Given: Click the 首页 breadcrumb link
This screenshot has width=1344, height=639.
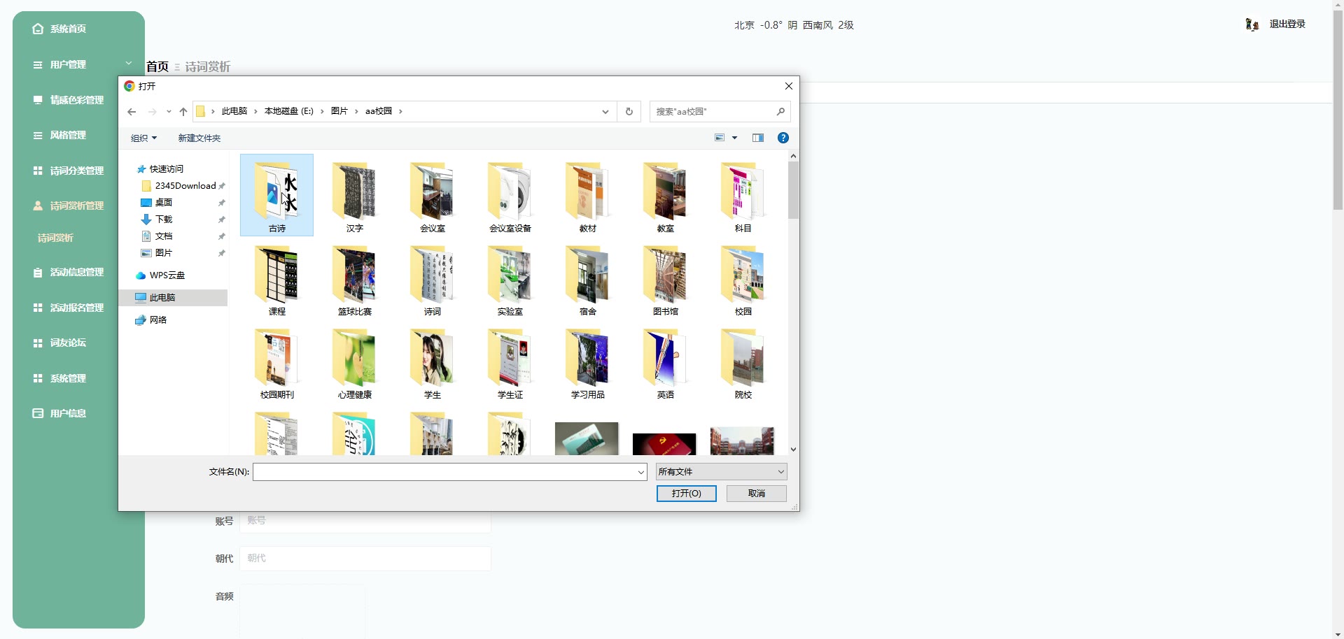Looking at the screenshot, I should click(157, 66).
